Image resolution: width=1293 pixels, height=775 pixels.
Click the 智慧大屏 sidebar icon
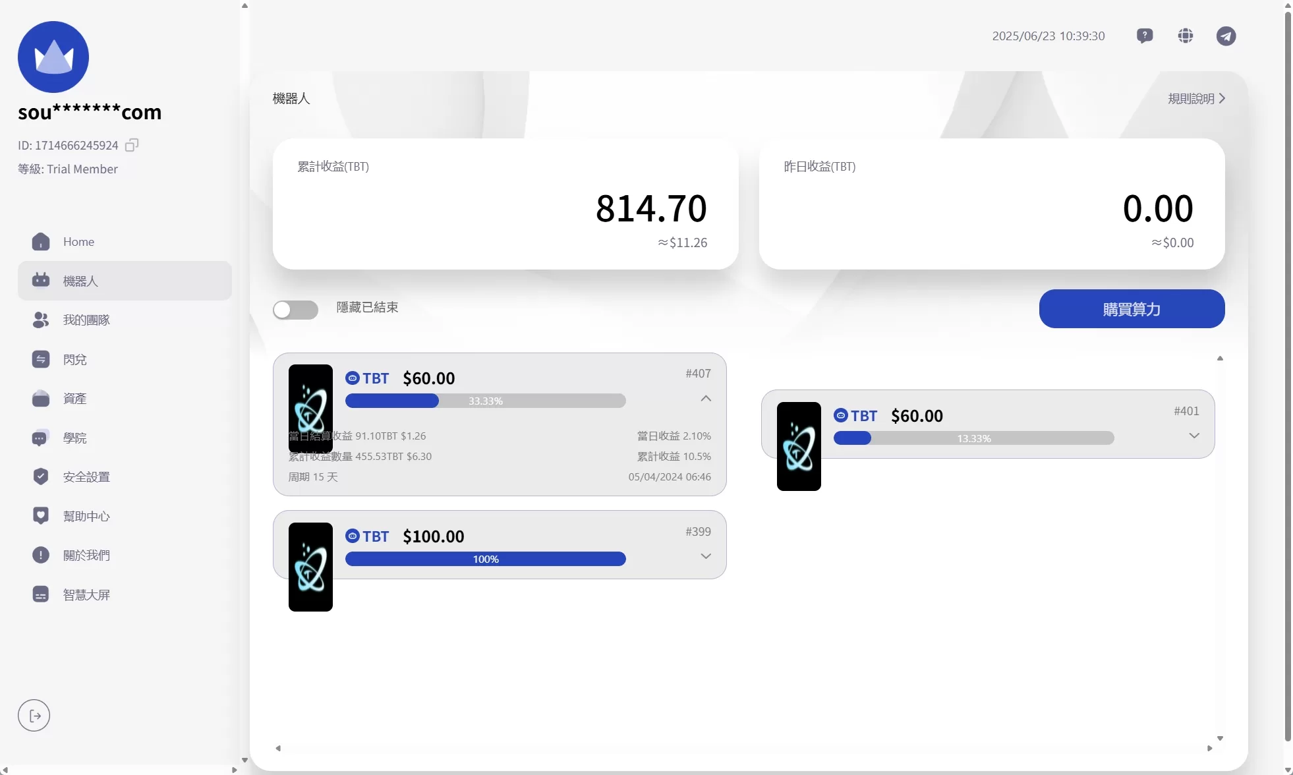tap(41, 594)
